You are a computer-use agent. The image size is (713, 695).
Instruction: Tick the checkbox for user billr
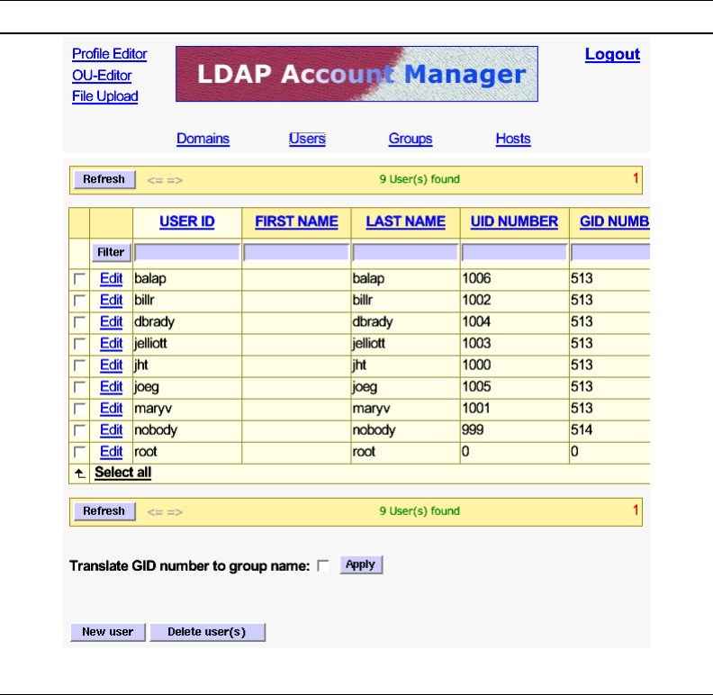click(79, 300)
